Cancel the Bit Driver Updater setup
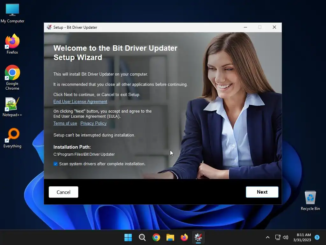 pos(63,192)
